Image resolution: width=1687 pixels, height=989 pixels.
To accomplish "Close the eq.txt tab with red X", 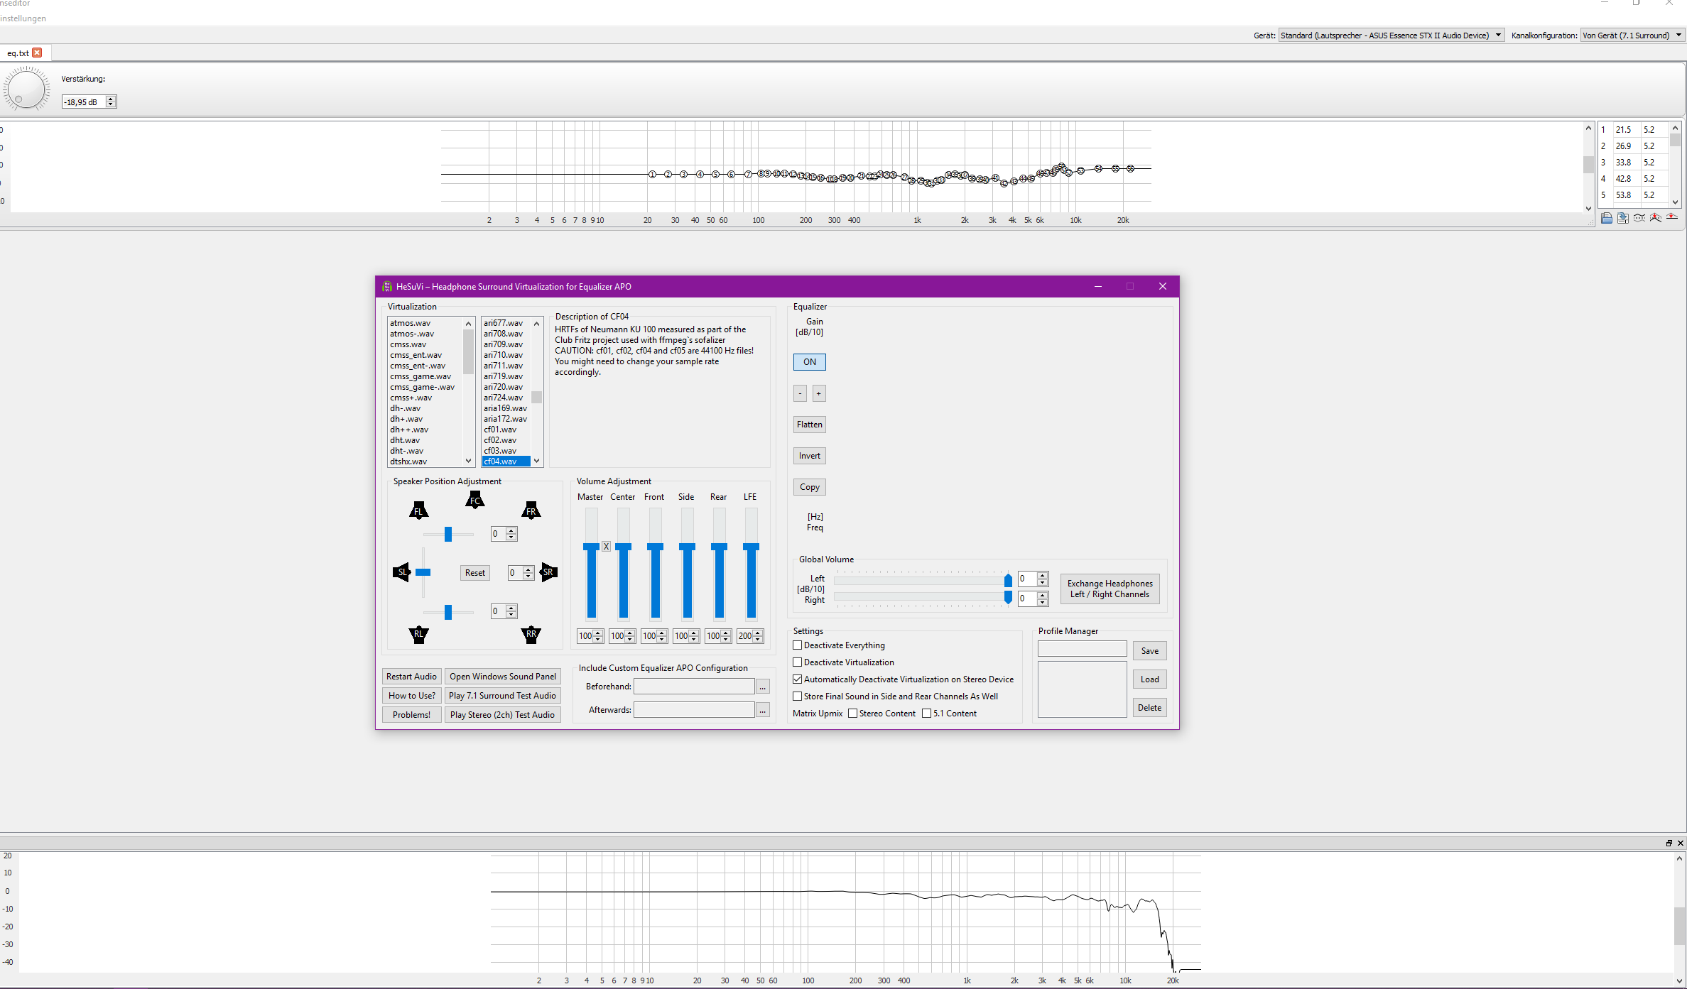I will click(x=38, y=53).
